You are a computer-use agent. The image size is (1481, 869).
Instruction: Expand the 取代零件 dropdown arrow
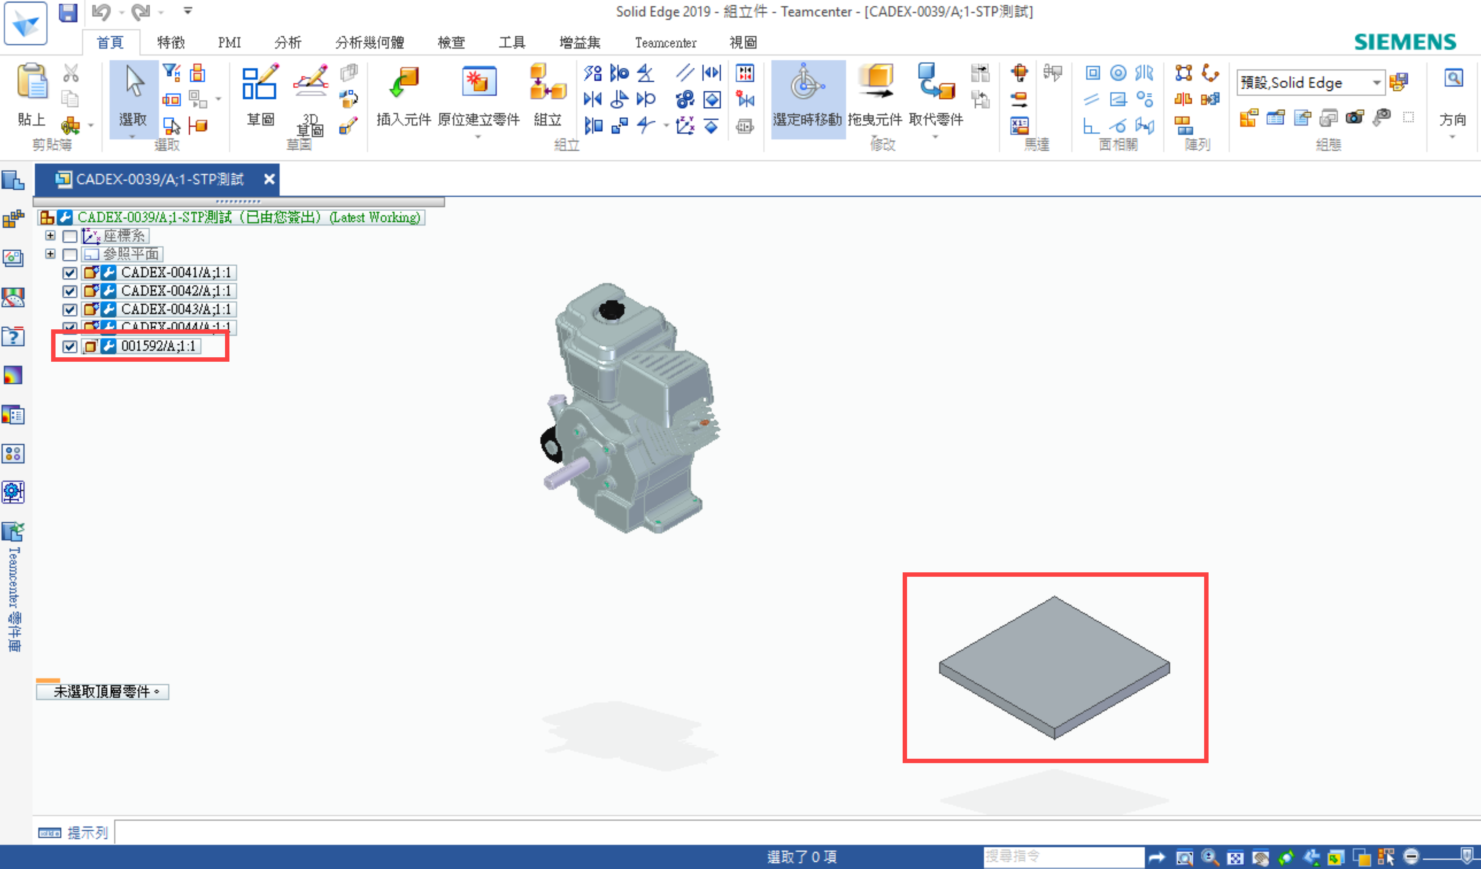pyautogui.click(x=936, y=136)
